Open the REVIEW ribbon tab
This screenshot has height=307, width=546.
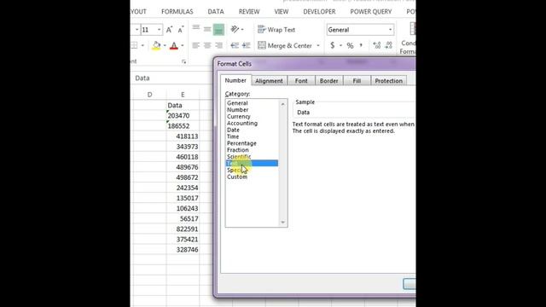(x=249, y=11)
